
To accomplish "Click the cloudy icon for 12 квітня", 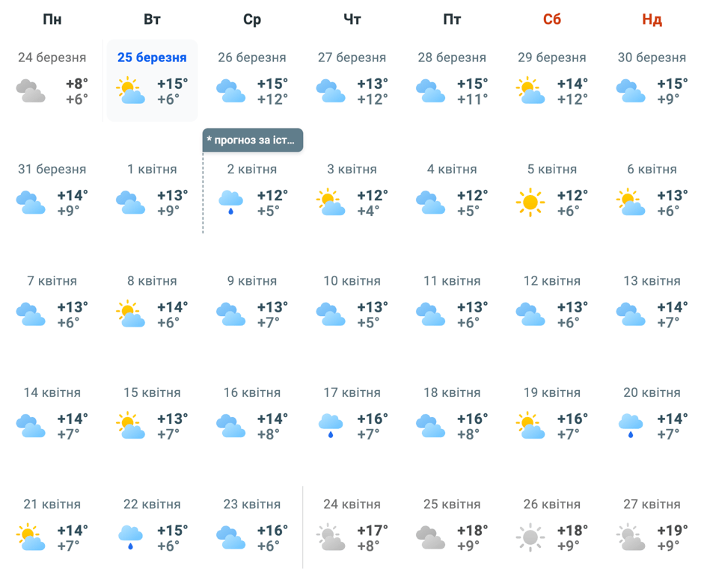I will point(530,315).
